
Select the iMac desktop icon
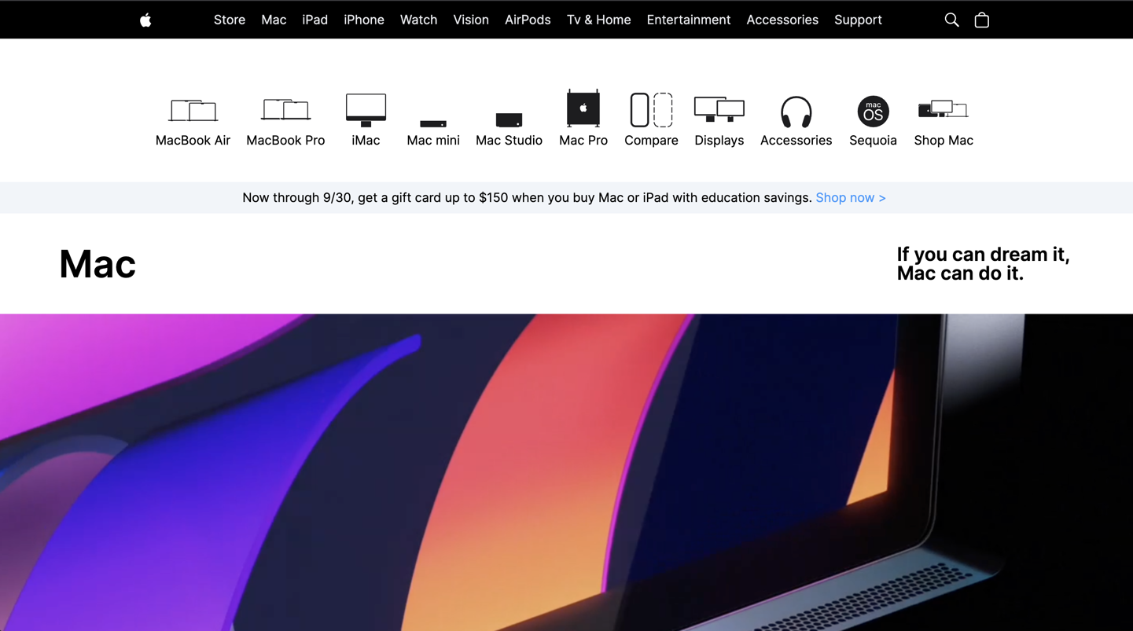click(x=366, y=110)
